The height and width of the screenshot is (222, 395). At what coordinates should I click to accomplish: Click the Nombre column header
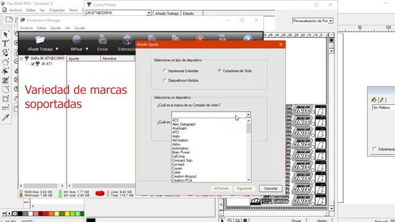coord(118,59)
